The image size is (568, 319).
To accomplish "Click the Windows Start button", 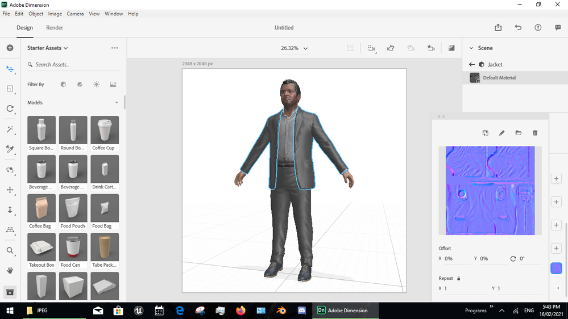I will pos(10,310).
